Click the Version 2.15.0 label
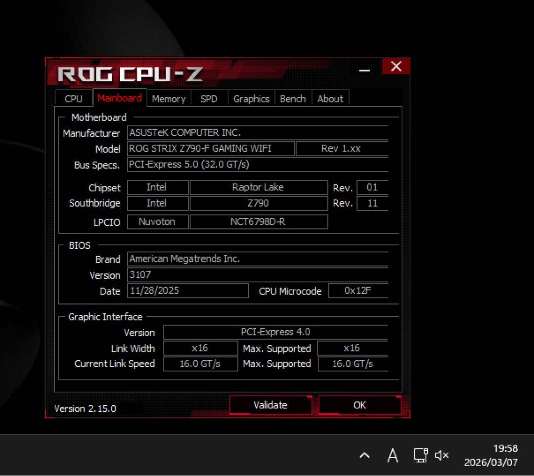The height and width of the screenshot is (476, 534). click(85, 409)
